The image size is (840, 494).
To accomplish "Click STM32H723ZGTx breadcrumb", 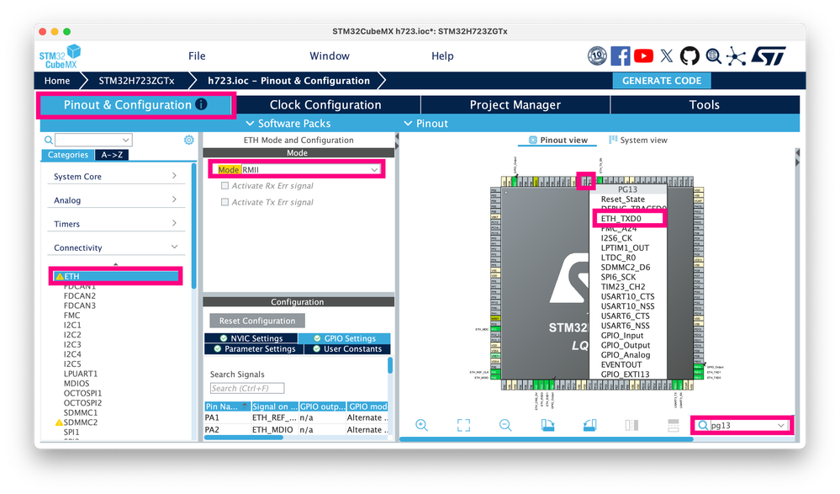I will [x=136, y=81].
